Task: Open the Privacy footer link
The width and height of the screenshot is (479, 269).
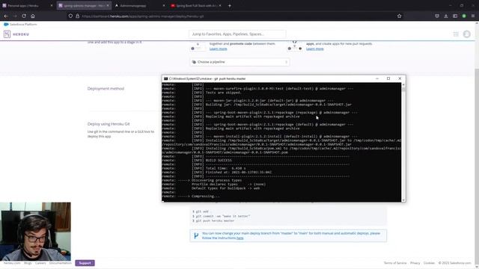Action: 415,263
